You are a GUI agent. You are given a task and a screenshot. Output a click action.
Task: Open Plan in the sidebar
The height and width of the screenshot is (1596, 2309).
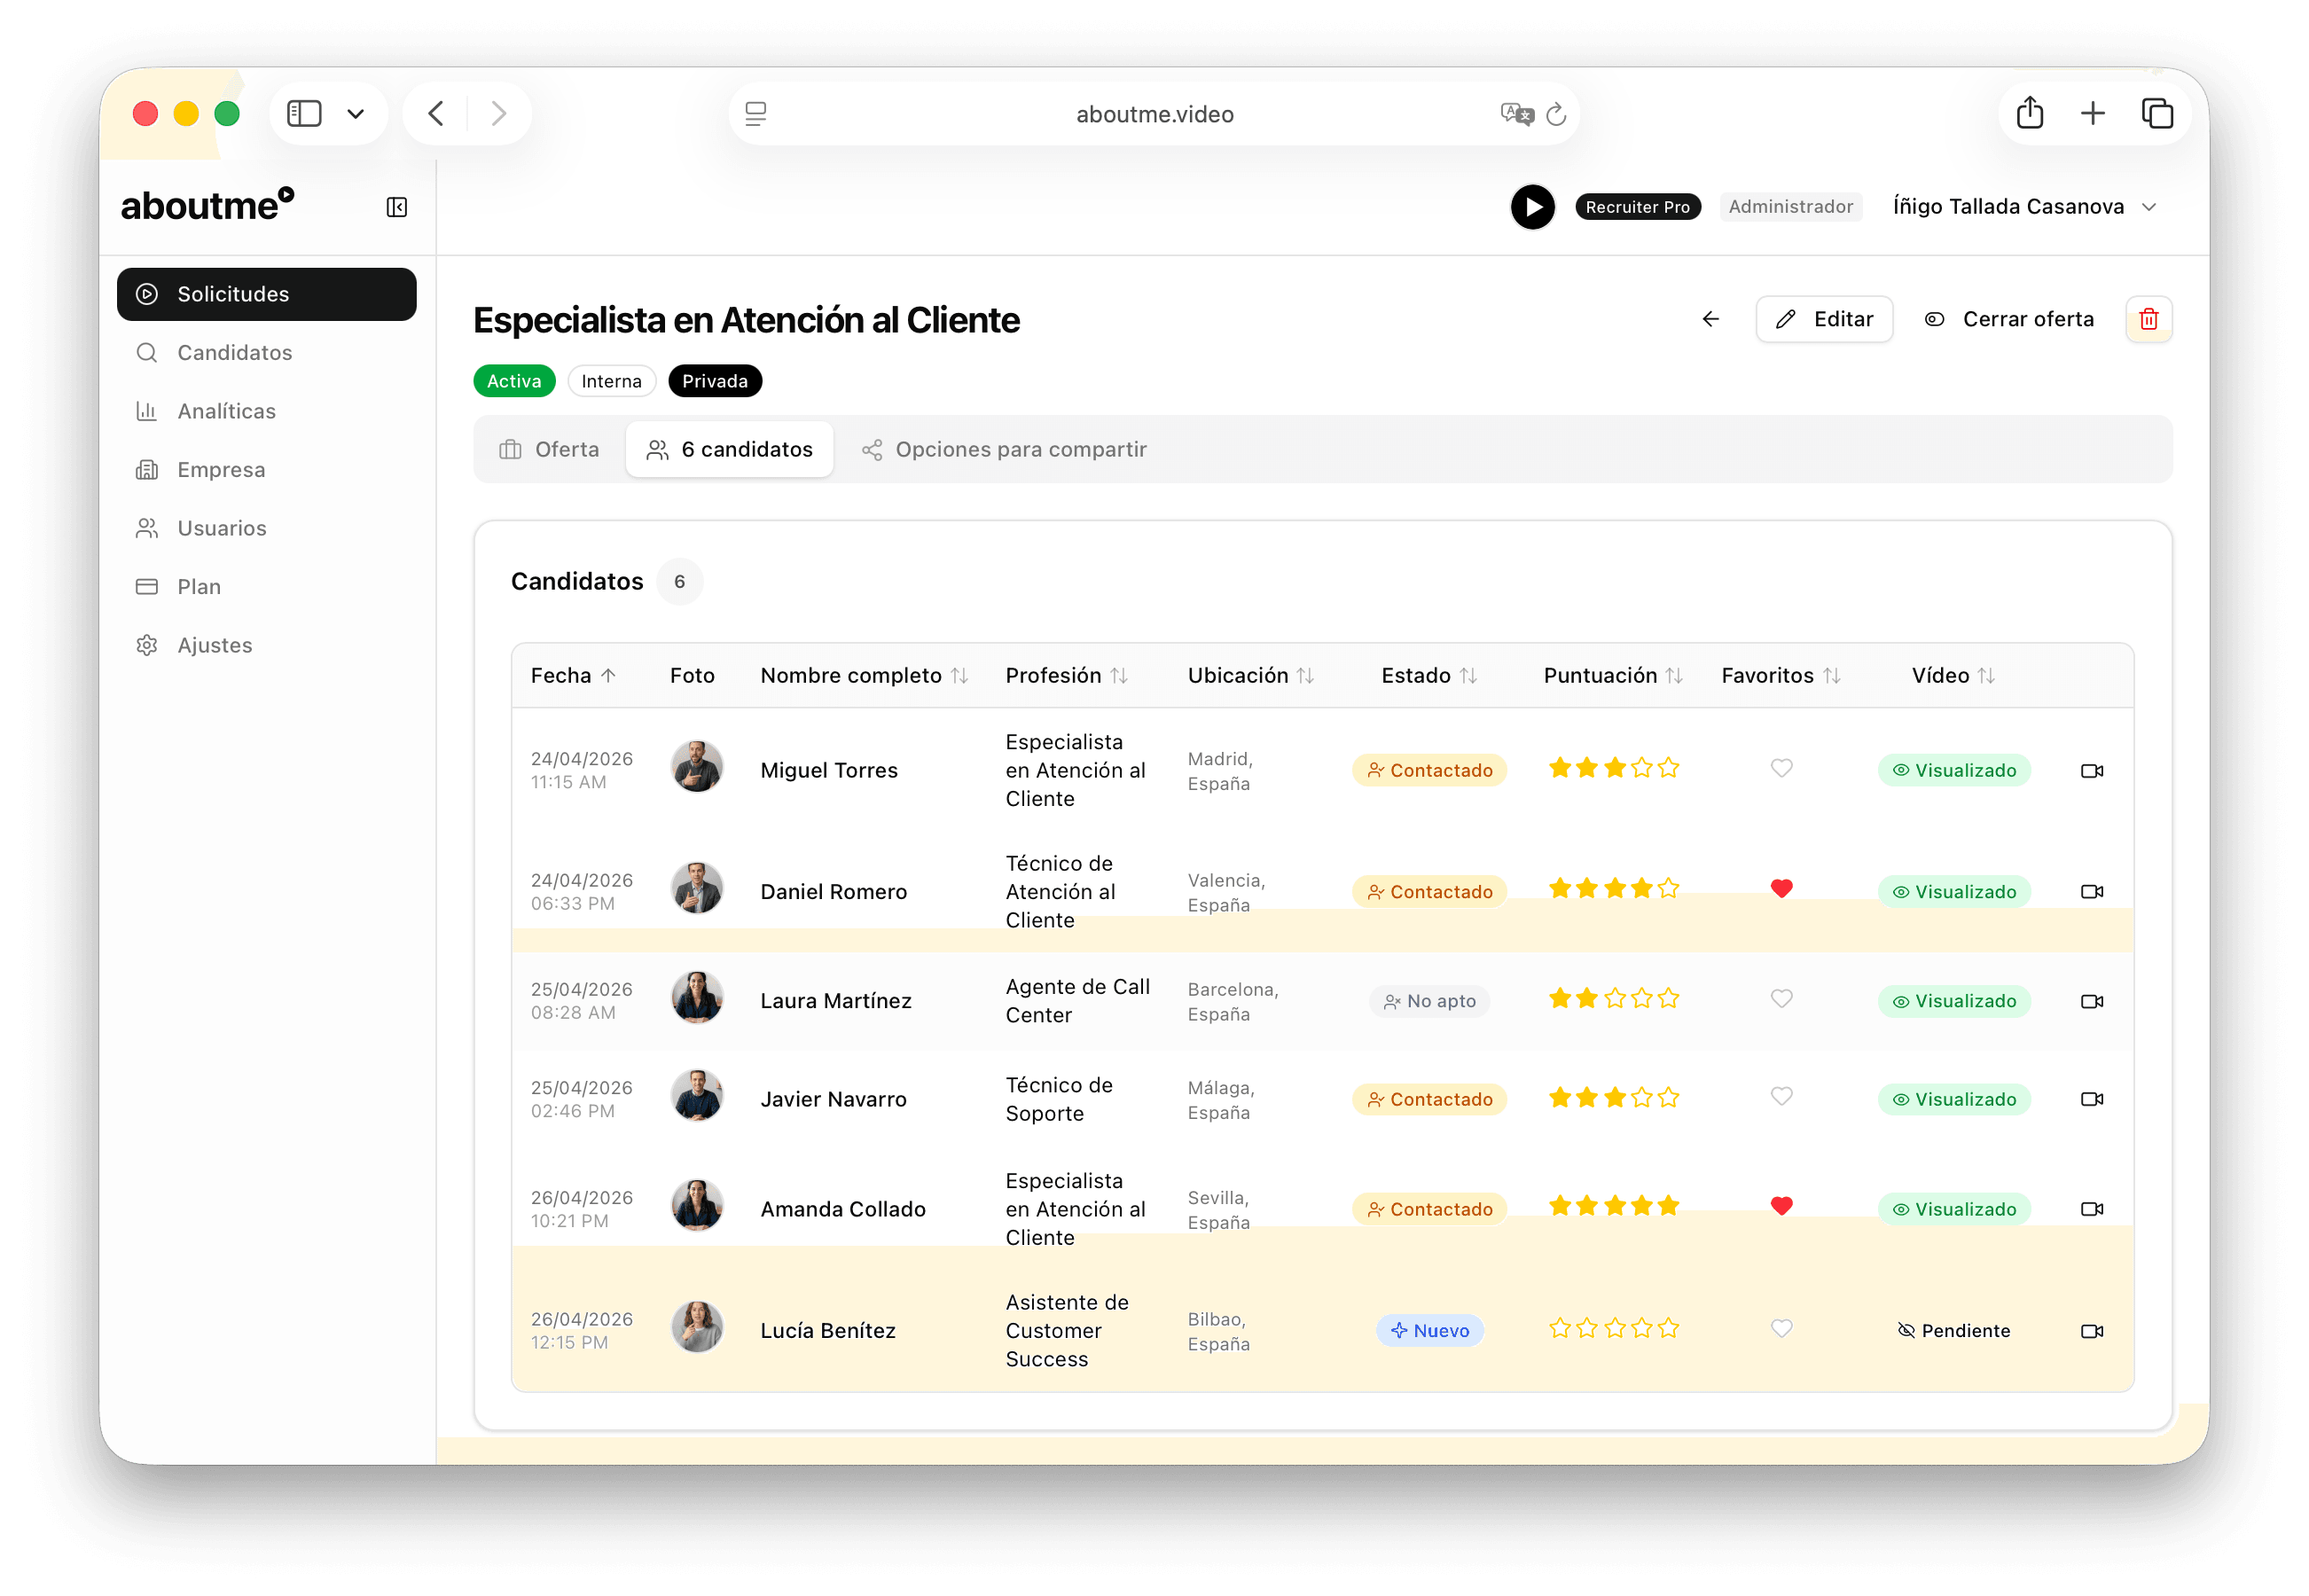click(x=266, y=586)
